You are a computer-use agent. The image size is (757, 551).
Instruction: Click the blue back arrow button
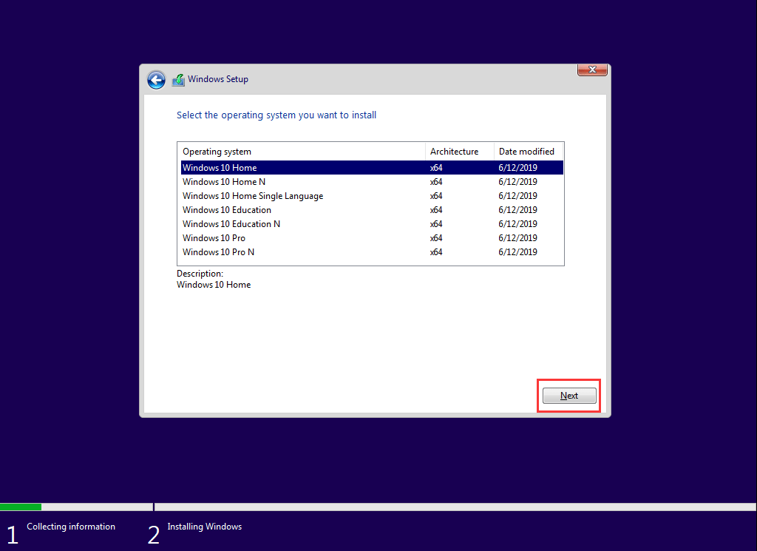click(x=156, y=80)
